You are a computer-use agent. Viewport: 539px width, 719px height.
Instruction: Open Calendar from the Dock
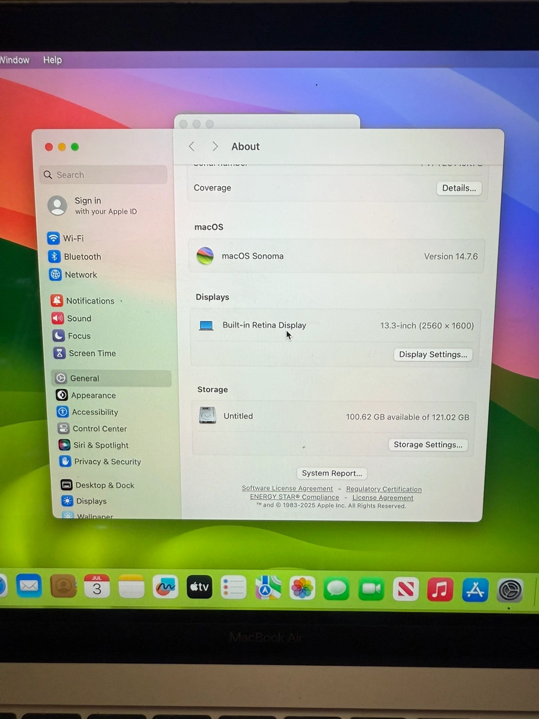coord(97,586)
